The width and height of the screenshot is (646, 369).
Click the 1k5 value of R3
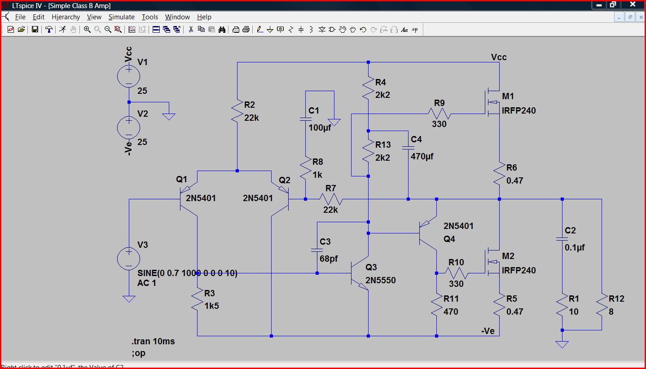coord(212,306)
